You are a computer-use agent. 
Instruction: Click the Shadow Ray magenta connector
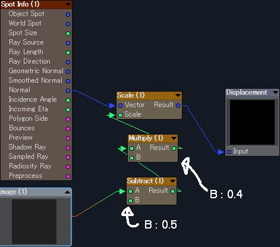68,148
